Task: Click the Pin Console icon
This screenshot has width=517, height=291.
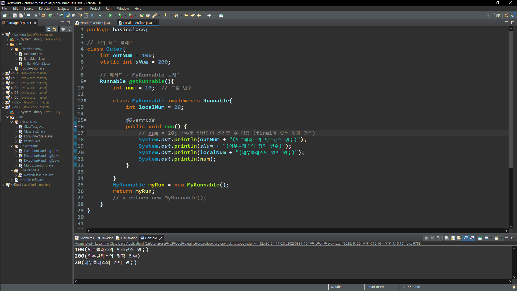Action: 480,238
